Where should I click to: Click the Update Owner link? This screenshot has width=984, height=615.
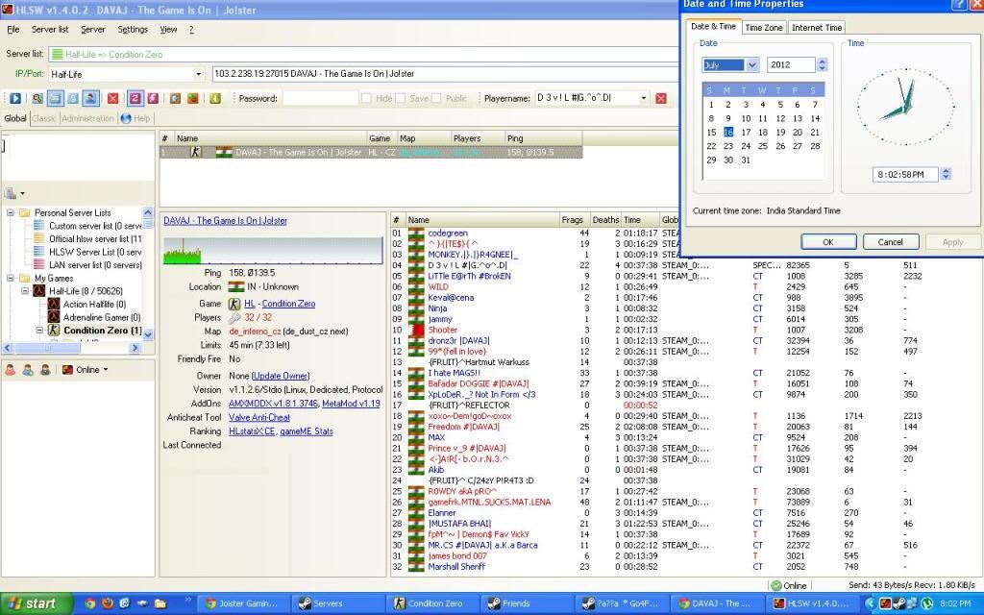tap(281, 376)
